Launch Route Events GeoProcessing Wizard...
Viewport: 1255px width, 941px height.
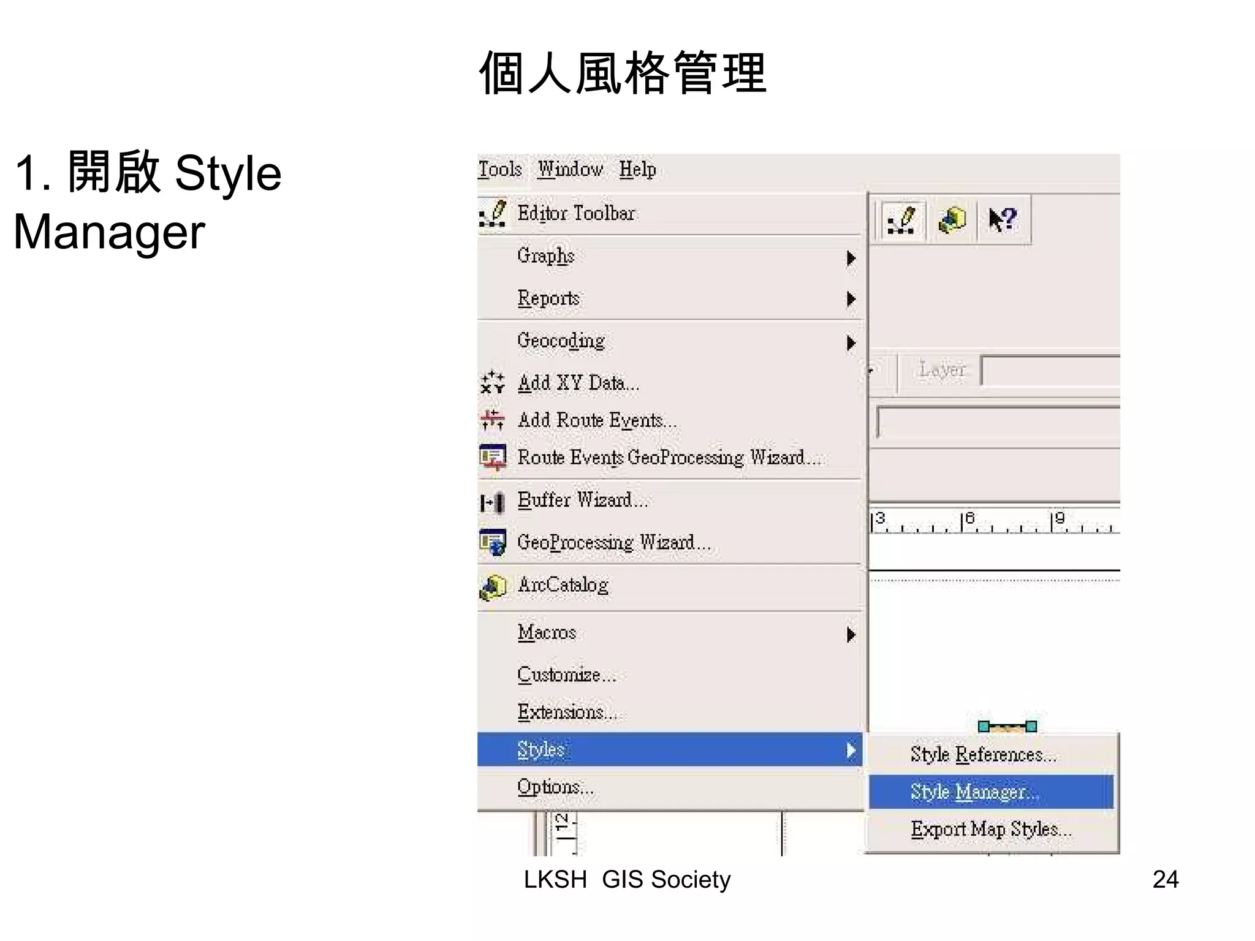click(x=669, y=458)
